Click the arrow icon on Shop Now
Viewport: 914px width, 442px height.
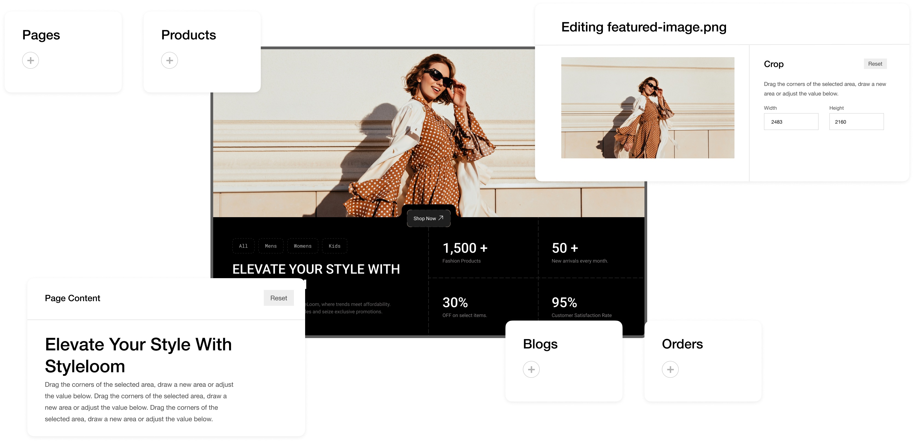click(x=441, y=218)
